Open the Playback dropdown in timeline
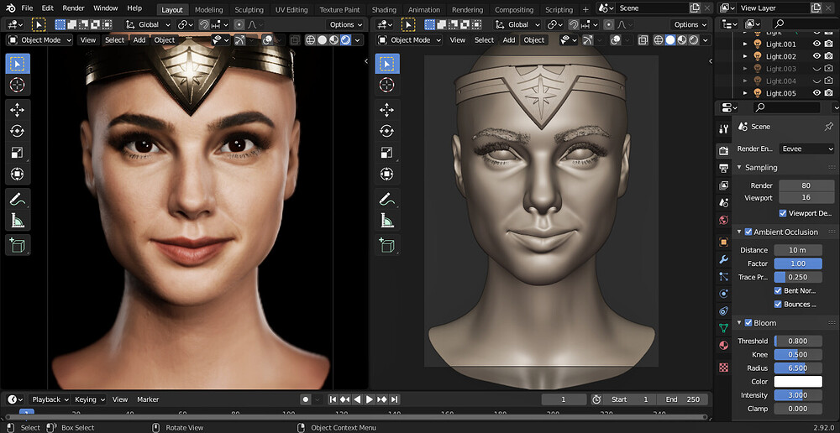This screenshot has height=433, width=840. [50, 399]
